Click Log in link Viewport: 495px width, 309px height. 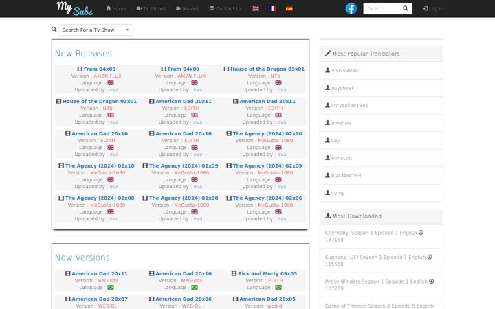point(433,8)
